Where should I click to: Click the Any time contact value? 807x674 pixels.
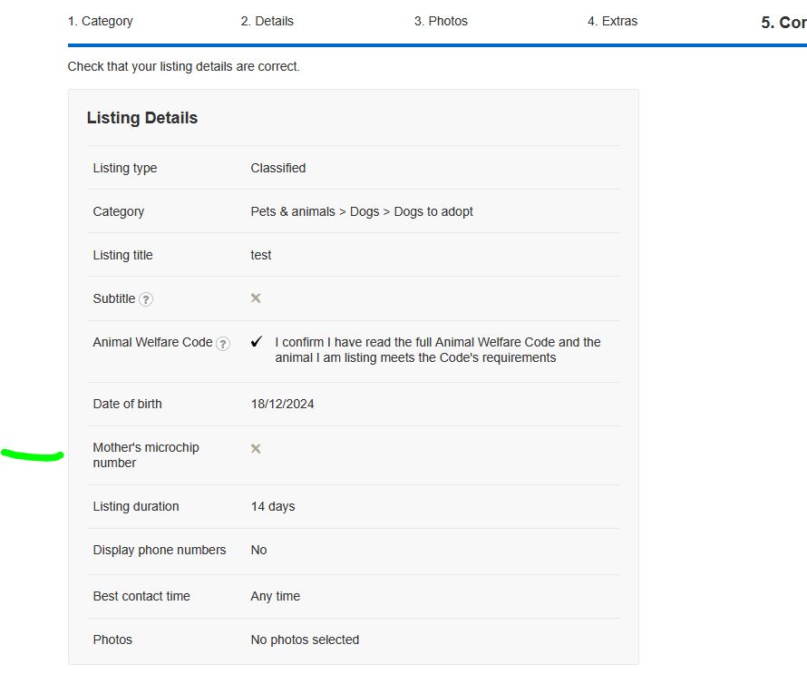275,596
